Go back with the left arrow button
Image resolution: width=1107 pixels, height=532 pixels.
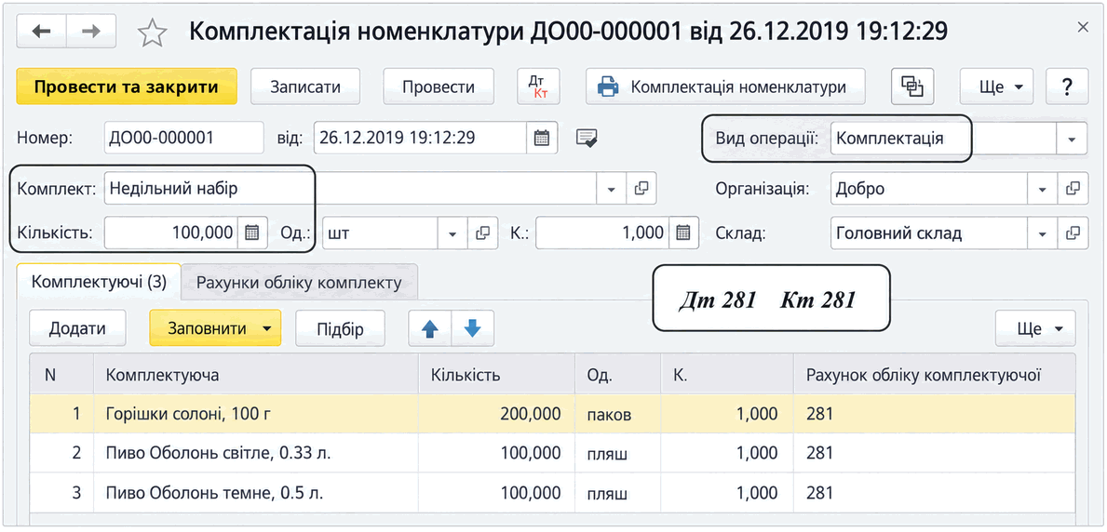click(42, 31)
